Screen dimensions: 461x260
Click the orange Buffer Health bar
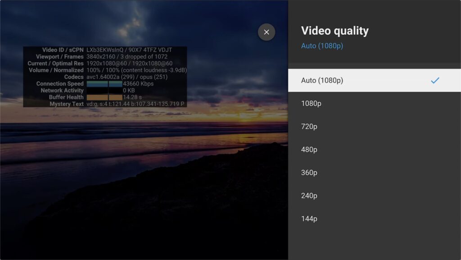pyautogui.click(x=104, y=97)
